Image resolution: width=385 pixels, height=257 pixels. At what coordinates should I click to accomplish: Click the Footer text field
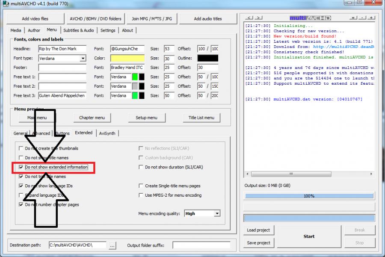(62, 68)
